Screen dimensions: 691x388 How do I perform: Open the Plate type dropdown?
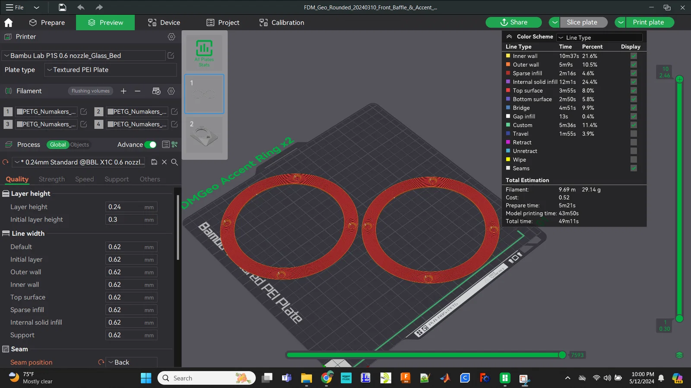[x=111, y=70]
